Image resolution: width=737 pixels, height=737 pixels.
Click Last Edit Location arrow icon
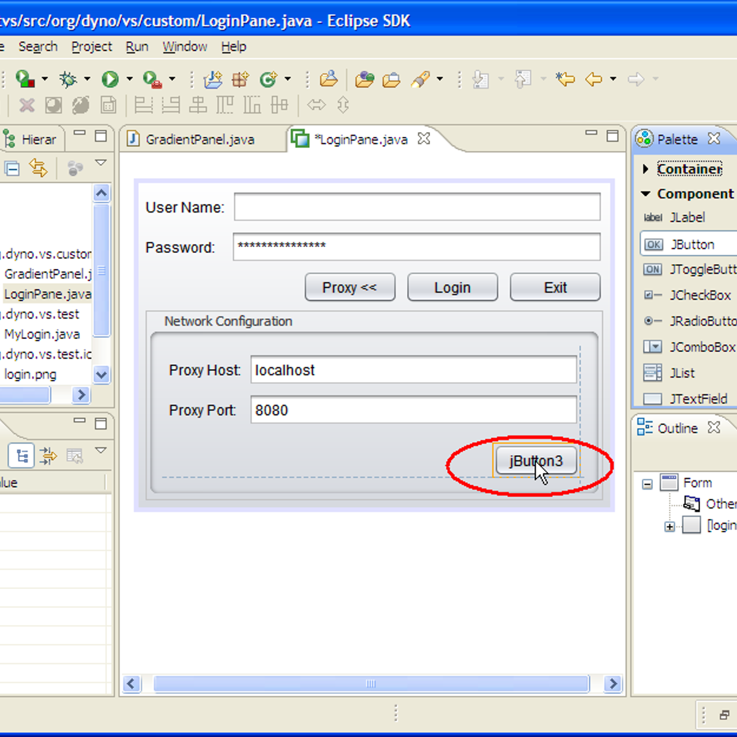pos(564,79)
